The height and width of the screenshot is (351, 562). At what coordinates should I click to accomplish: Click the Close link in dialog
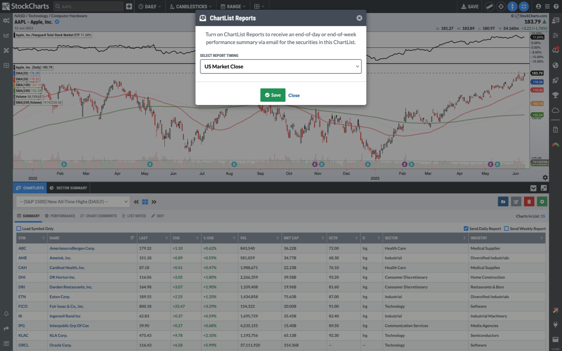click(x=294, y=95)
